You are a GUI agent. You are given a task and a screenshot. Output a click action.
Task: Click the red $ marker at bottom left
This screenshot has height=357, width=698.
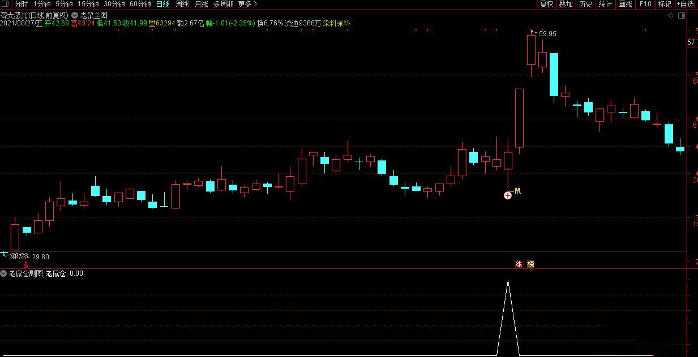[x=25, y=264]
